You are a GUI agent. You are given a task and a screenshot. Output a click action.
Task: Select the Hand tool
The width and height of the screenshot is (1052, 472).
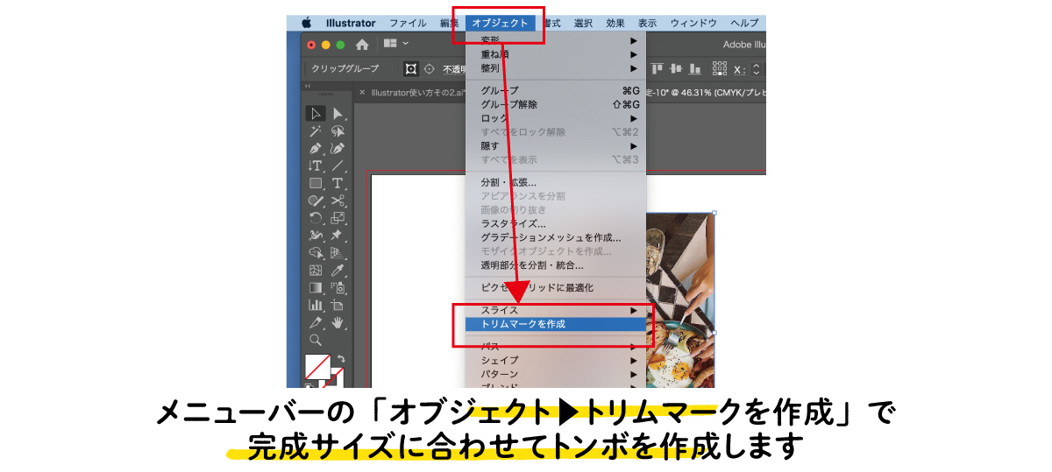pos(338,323)
